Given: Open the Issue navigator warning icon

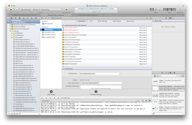Looking at the screenshot, I should [24, 18].
